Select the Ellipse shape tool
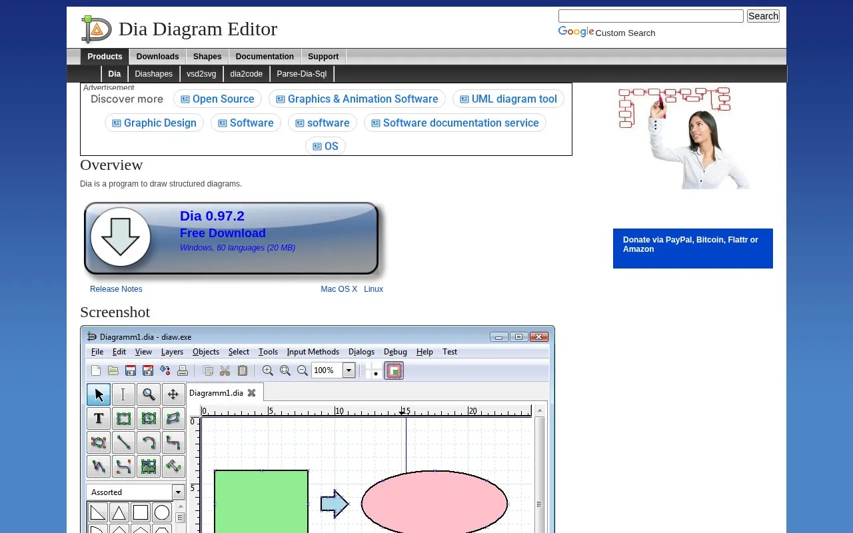This screenshot has height=533, width=853. (x=149, y=418)
